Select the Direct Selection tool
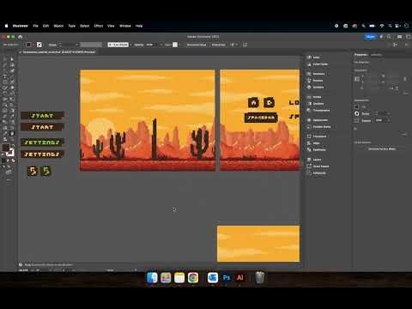 pyautogui.click(x=12, y=59)
